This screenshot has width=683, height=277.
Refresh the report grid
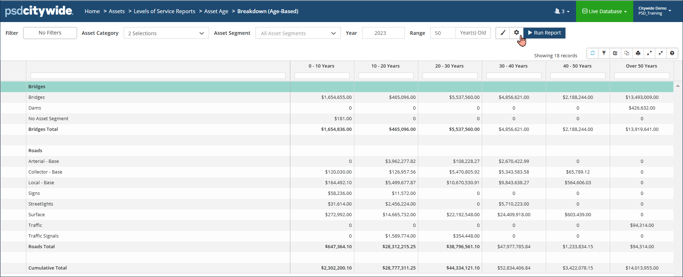click(x=592, y=53)
